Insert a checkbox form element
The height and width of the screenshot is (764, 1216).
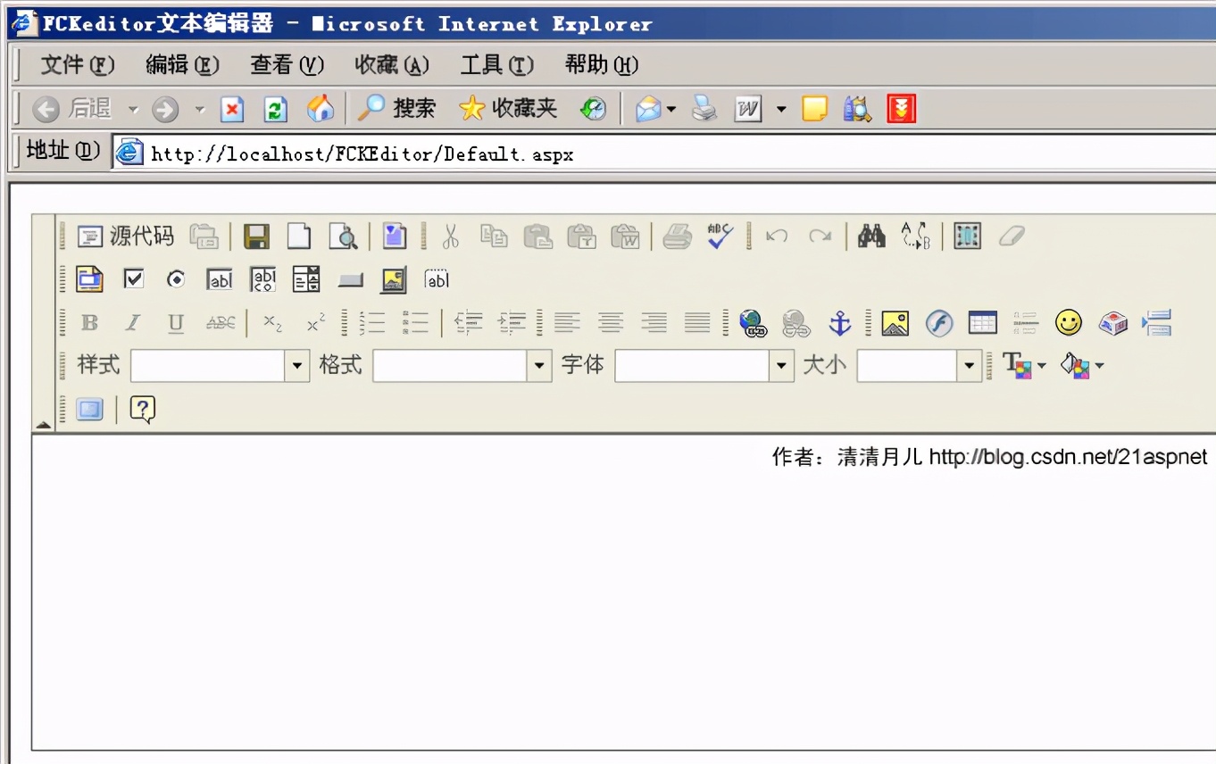tap(133, 279)
